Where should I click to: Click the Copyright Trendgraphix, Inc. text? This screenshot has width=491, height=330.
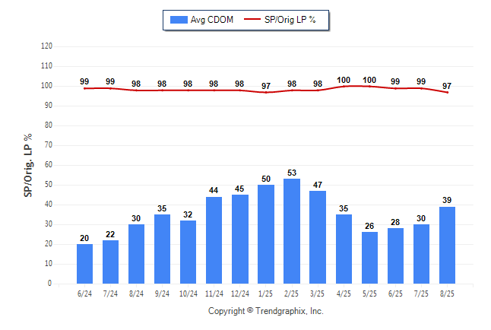tap(266, 311)
